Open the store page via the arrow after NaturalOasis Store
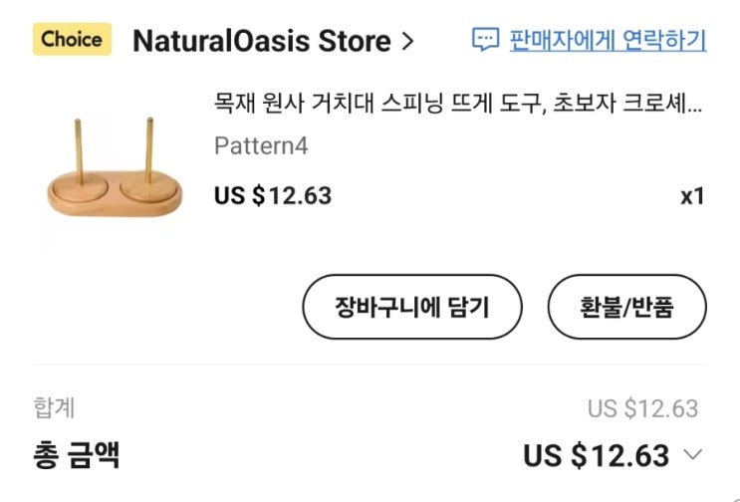This screenshot has height=502, width=740. (406, 42)
